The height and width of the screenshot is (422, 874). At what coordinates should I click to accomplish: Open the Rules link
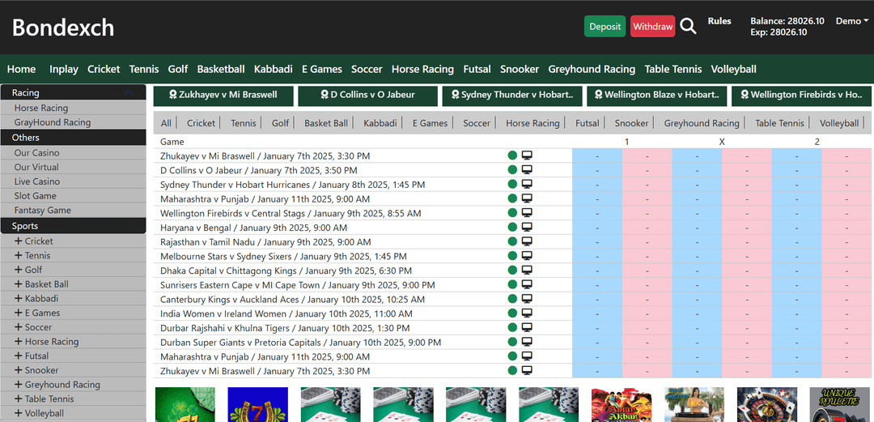pos(719,20)
